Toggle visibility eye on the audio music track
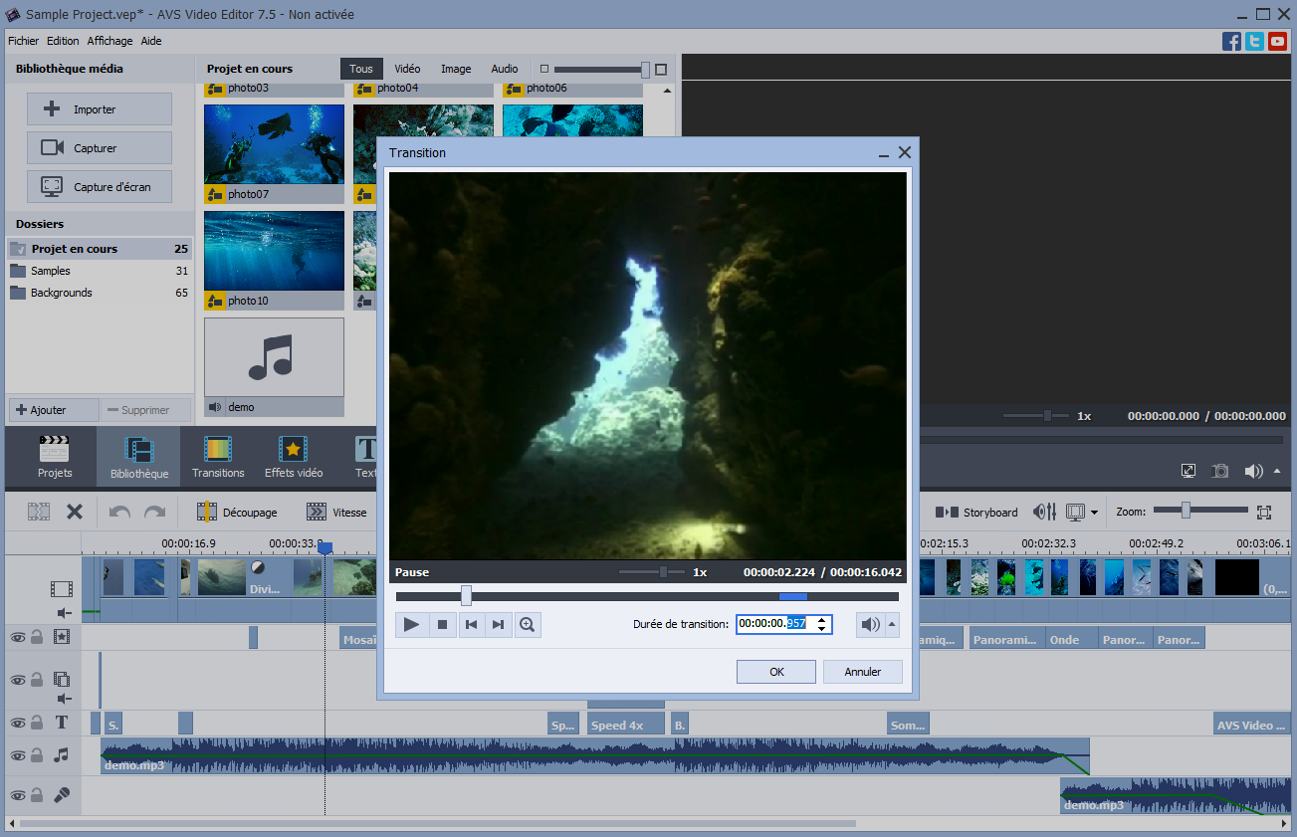The width and height of the screenshot is (1297, 837). 17,756
